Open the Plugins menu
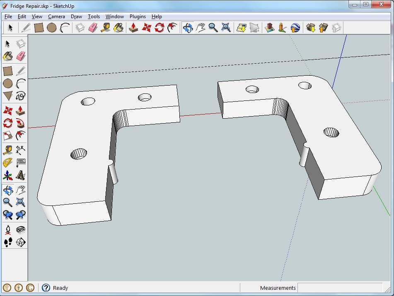 (x=138, y=17)
